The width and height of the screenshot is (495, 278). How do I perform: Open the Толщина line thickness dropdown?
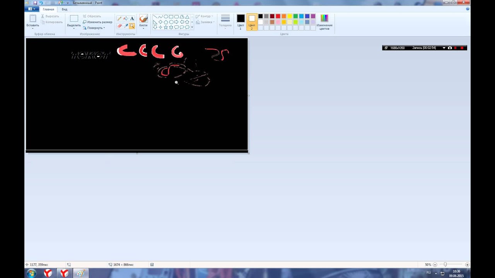pos(225,22)
